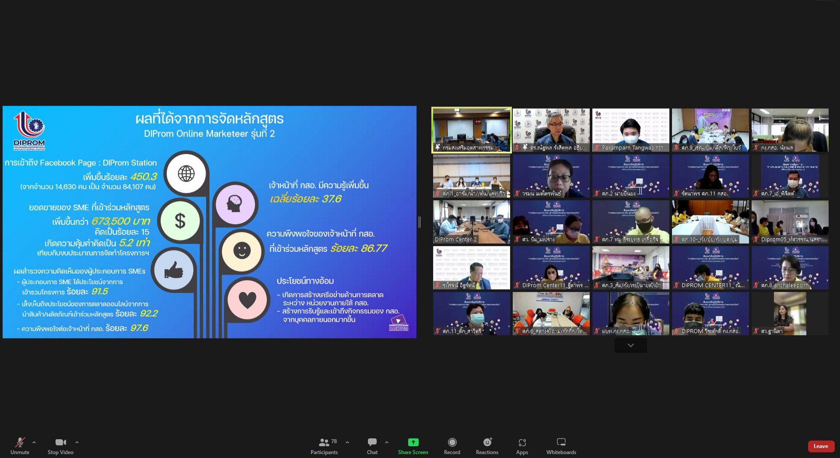Open audio options arrow next to Unmute
This screenshot has width=840, height=458.
34,442
